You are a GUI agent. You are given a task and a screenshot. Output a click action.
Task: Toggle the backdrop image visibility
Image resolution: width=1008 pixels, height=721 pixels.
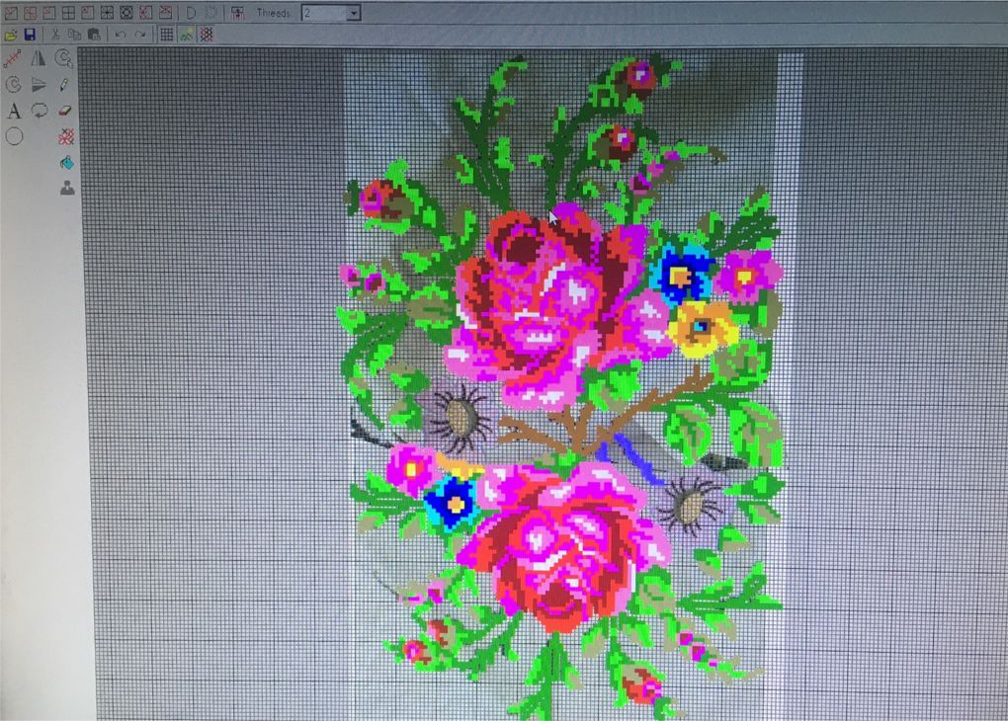pos(185,34)
